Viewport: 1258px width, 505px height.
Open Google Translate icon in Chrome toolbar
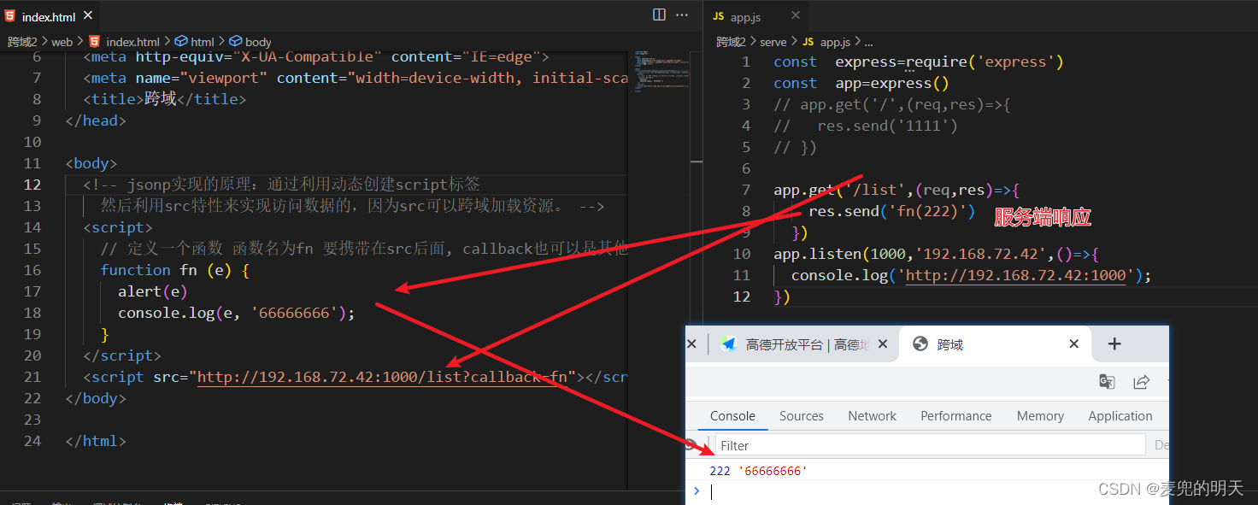tap(1107, 381)
